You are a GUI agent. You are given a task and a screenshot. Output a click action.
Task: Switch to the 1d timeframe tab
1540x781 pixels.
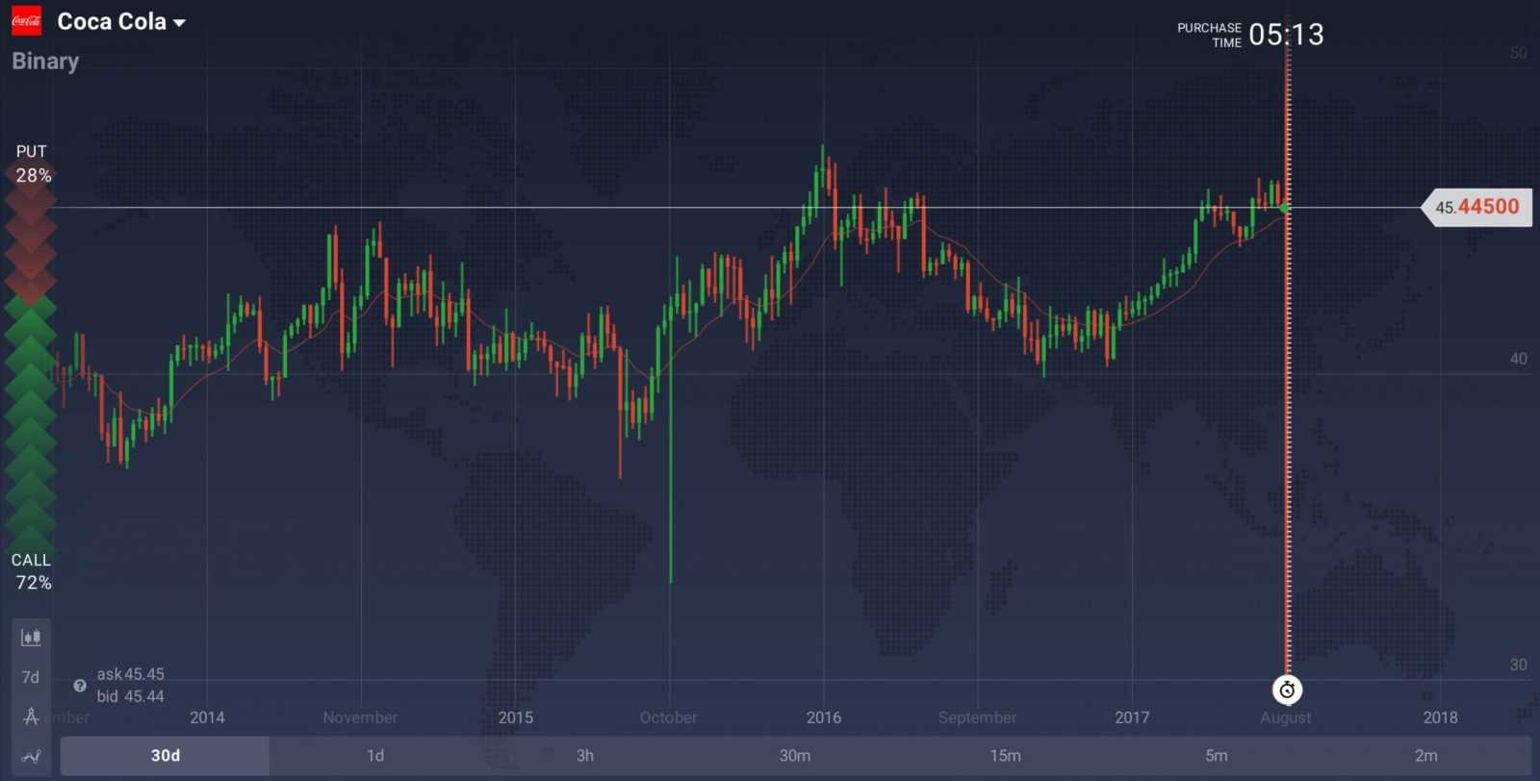(x=375, y=756)
